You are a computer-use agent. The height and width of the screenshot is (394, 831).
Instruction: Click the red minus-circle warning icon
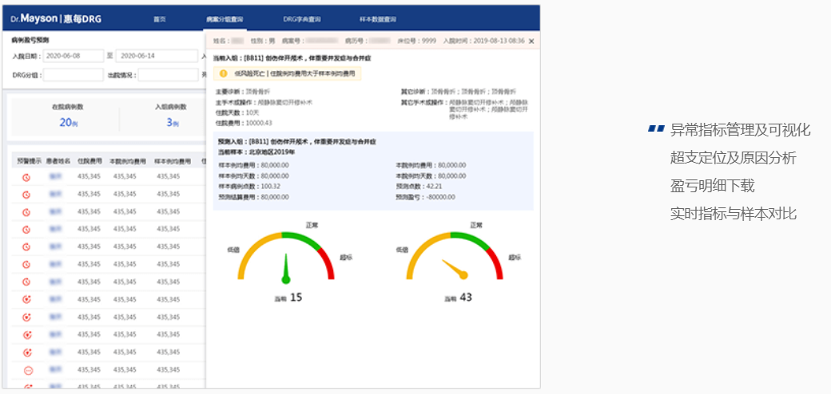29,371
